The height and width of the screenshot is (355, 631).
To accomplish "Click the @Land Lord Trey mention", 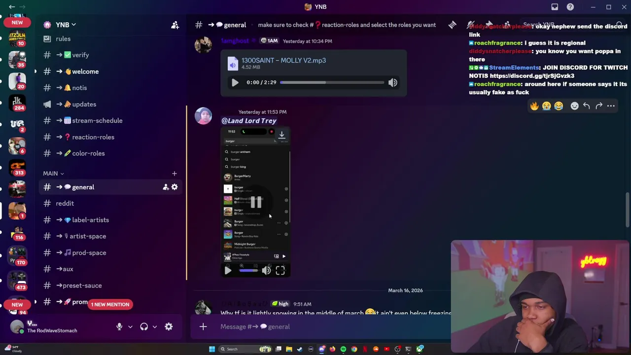I will (x=249, y=121).
